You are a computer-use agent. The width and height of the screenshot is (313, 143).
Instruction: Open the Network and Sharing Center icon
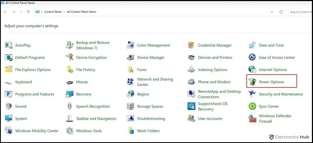pos(131,82)
